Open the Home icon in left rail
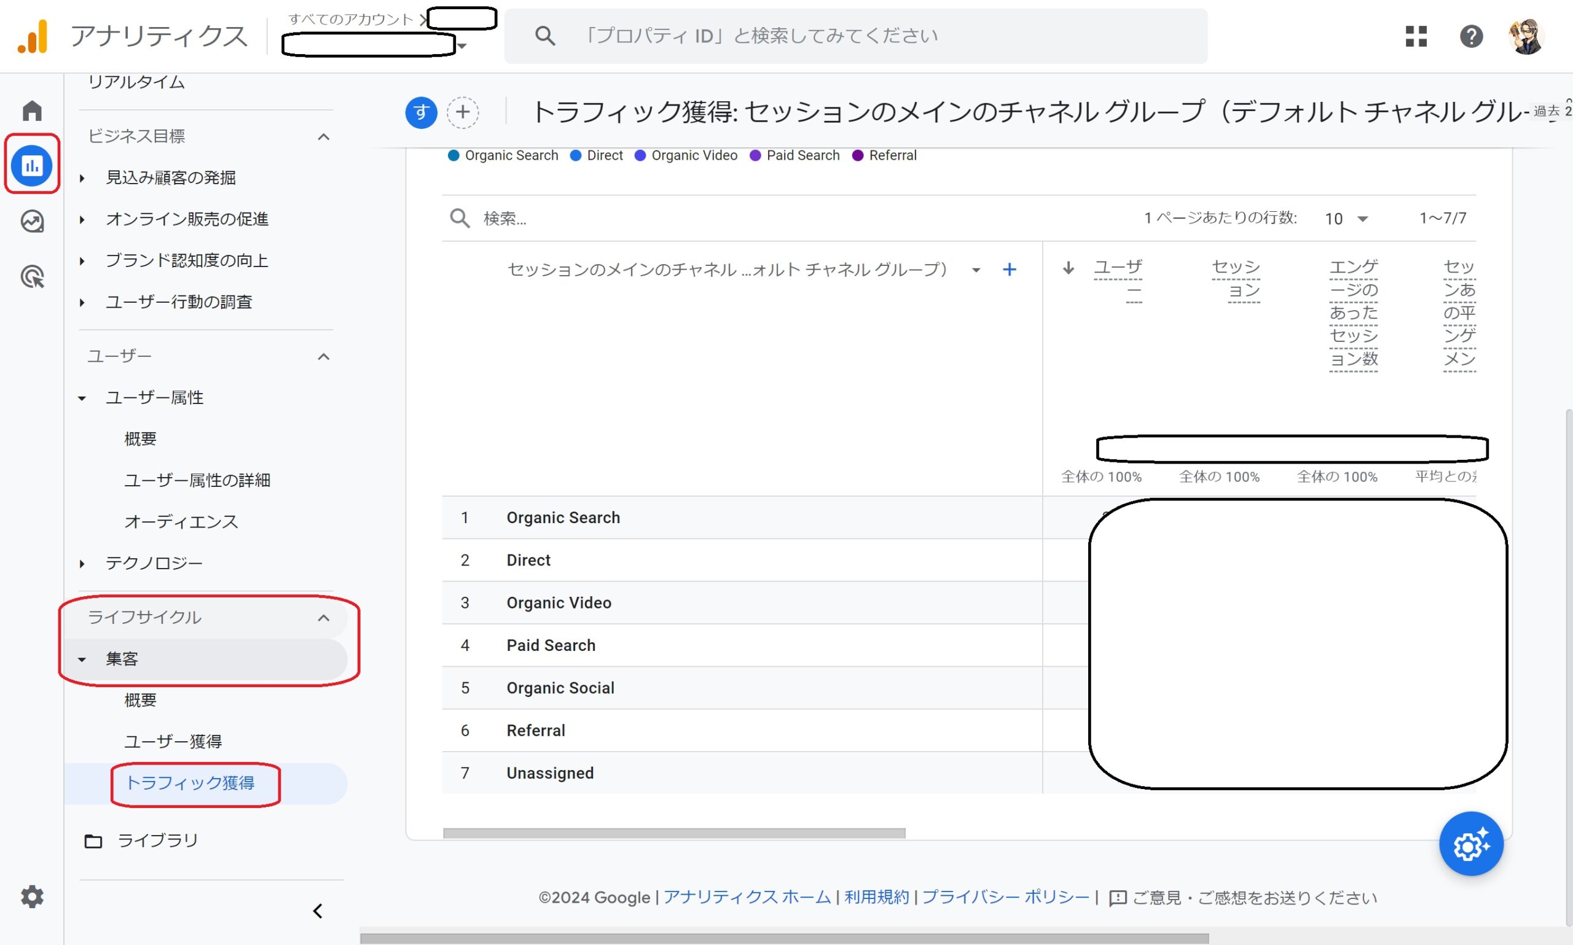The width and height of the screenshot is (1573, 945). (x=32, y=111)
